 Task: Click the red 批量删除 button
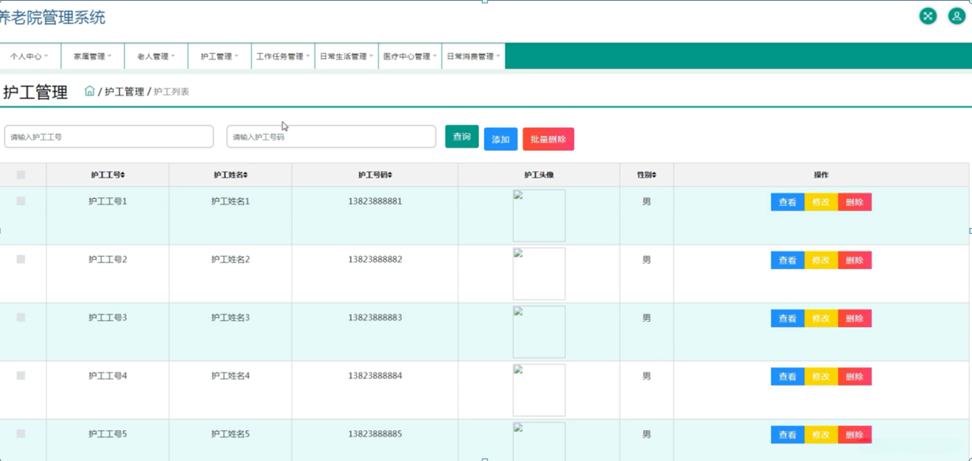pos(549,139)
